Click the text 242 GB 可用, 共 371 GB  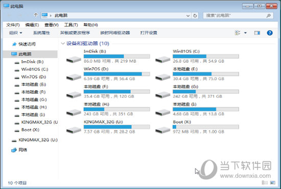pyautogui.click(x=198, y=96)
